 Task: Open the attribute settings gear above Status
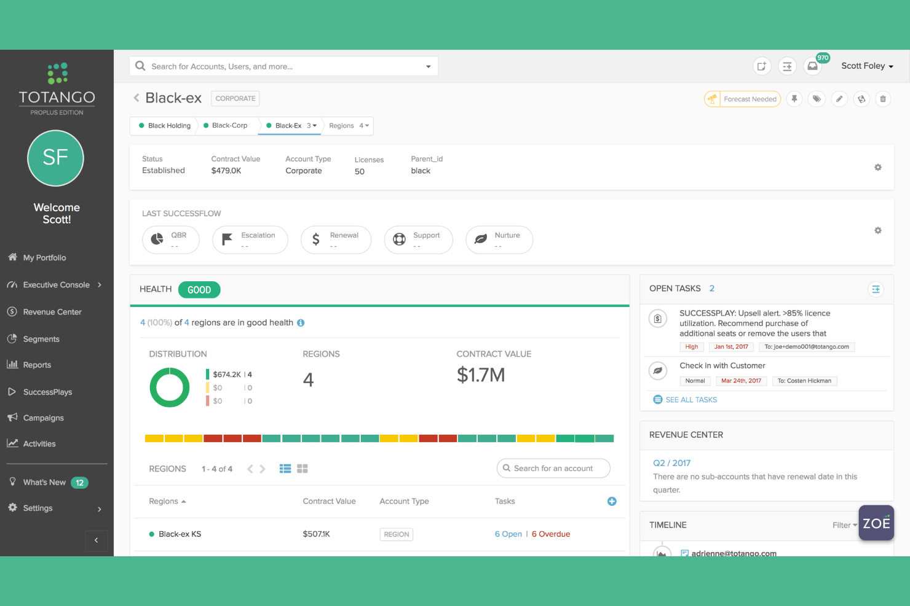coord(878,167)
